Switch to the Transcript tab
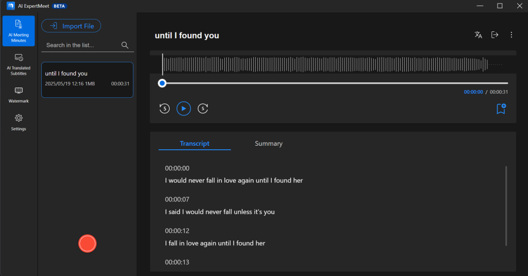 [194, 144]
